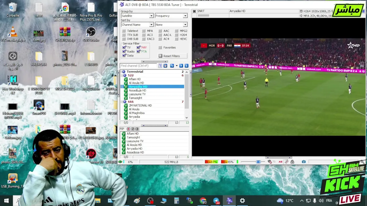367x206 pixels.
Task: Click the Q=45% signal quality indicator
Action: coord(228,162)
